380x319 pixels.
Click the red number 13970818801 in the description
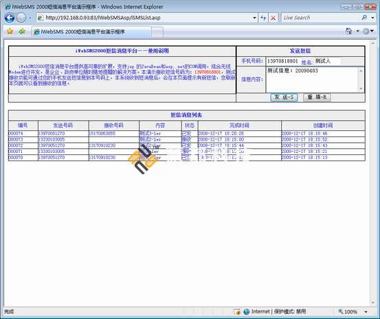208,72
